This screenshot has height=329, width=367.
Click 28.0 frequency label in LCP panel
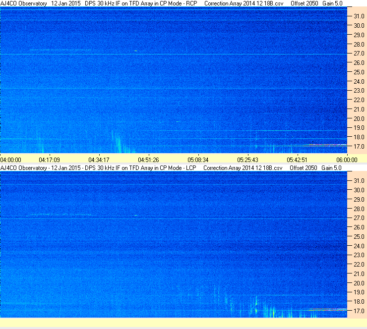click(359, 209)
